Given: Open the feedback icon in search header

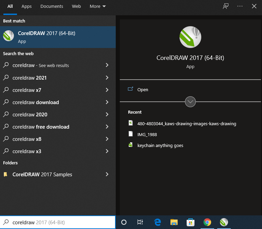Looking at the screenshot, I should [226, 6].
